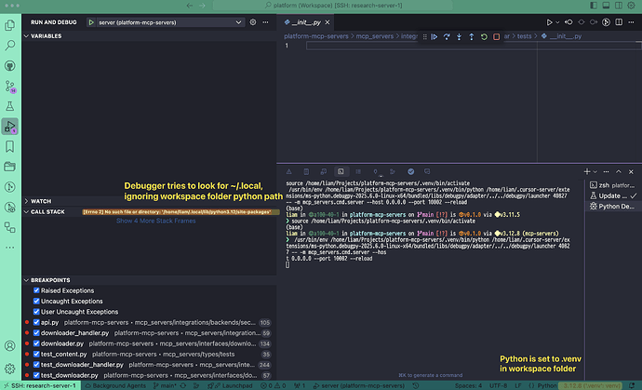642x390 pixels.
Task: Open editor More Actions ellipsis
Action: [631, 22]
